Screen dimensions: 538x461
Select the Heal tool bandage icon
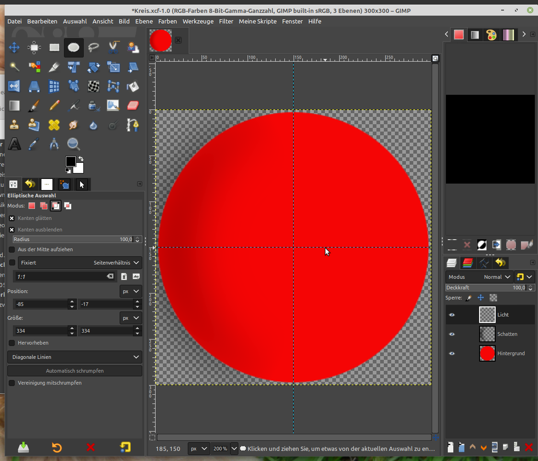(x=54, y=125)
